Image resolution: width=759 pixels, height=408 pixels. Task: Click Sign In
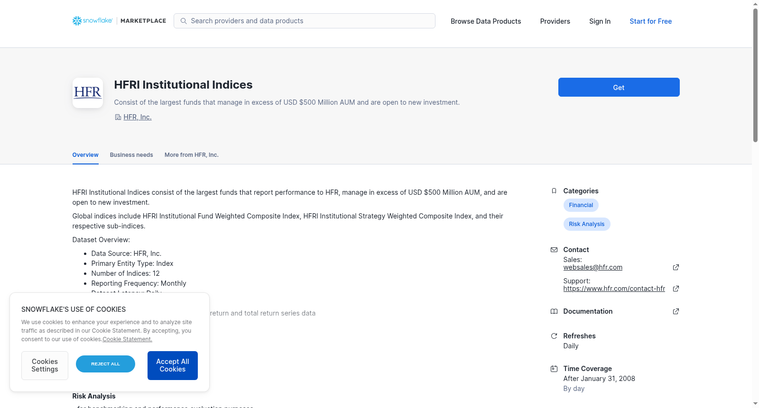[600, 21]
